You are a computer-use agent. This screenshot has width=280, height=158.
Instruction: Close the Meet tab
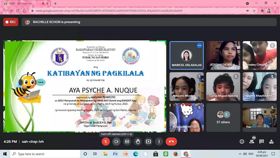[48, 4]
